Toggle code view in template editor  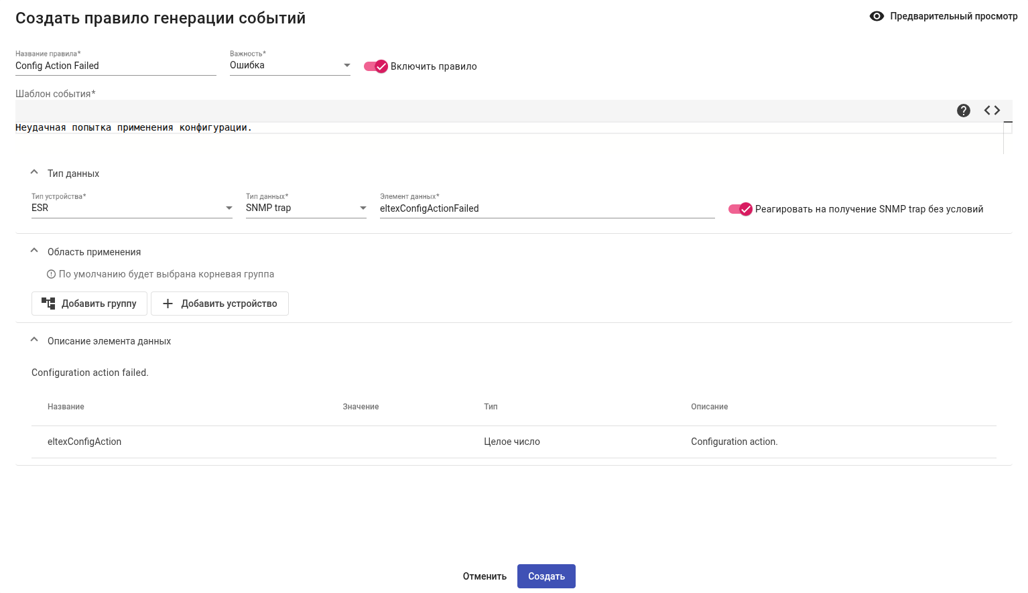(x=992, y=111)
